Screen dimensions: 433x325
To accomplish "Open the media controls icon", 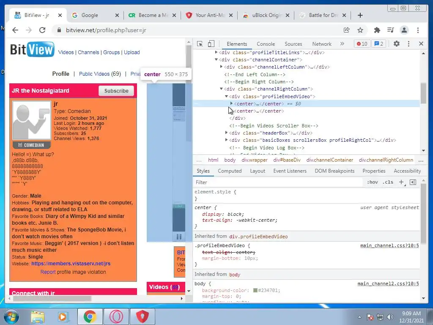I will click(390, 30).
